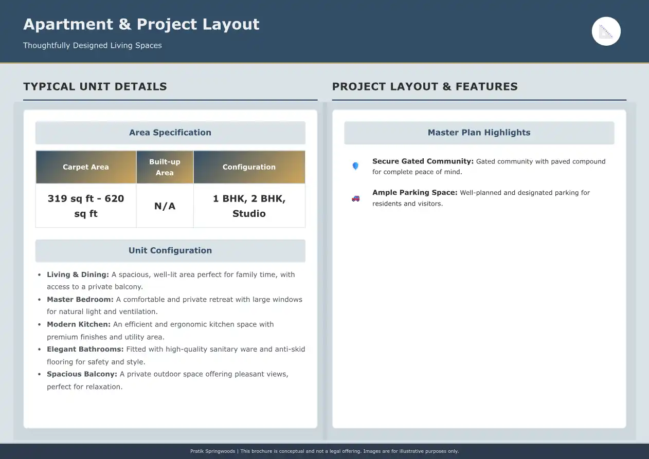Click the red car parking icon
The height and width of the screenshot is (459, 649).
pos(355,198)
